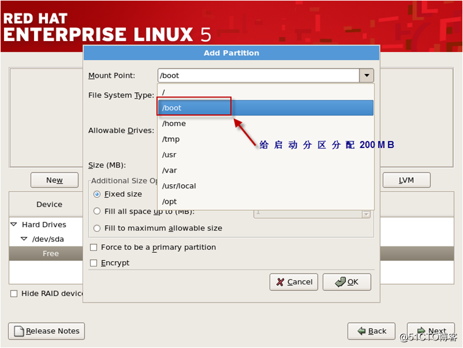This screenshot has height=348, width=463.
Task: Collapse the /dev/sda tree node
Action: [24, 239]
